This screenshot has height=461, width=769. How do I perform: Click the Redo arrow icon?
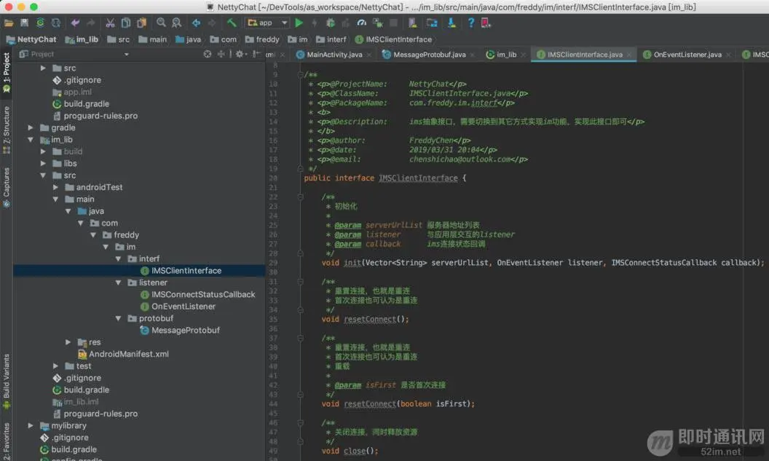[x=91, y=23]
